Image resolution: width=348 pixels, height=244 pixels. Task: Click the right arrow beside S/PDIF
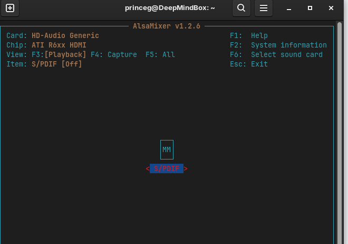(x=186, y=168)
